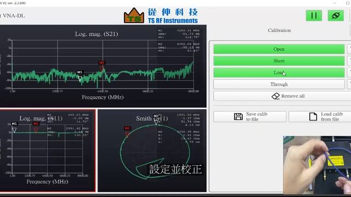This screenshot has height=197, width=351.
Task: Load calib from file
Action: tap(320, 117)
